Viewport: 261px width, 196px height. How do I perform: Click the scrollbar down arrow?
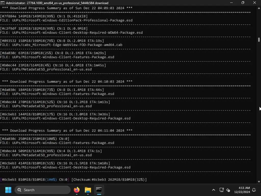pyautogui.click(x=259, y=181)
